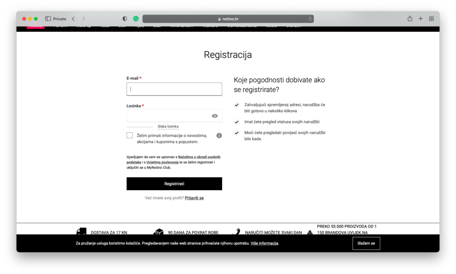Open a new tab with plus icon
Screen dimensions: 456x274
(420, 19)
